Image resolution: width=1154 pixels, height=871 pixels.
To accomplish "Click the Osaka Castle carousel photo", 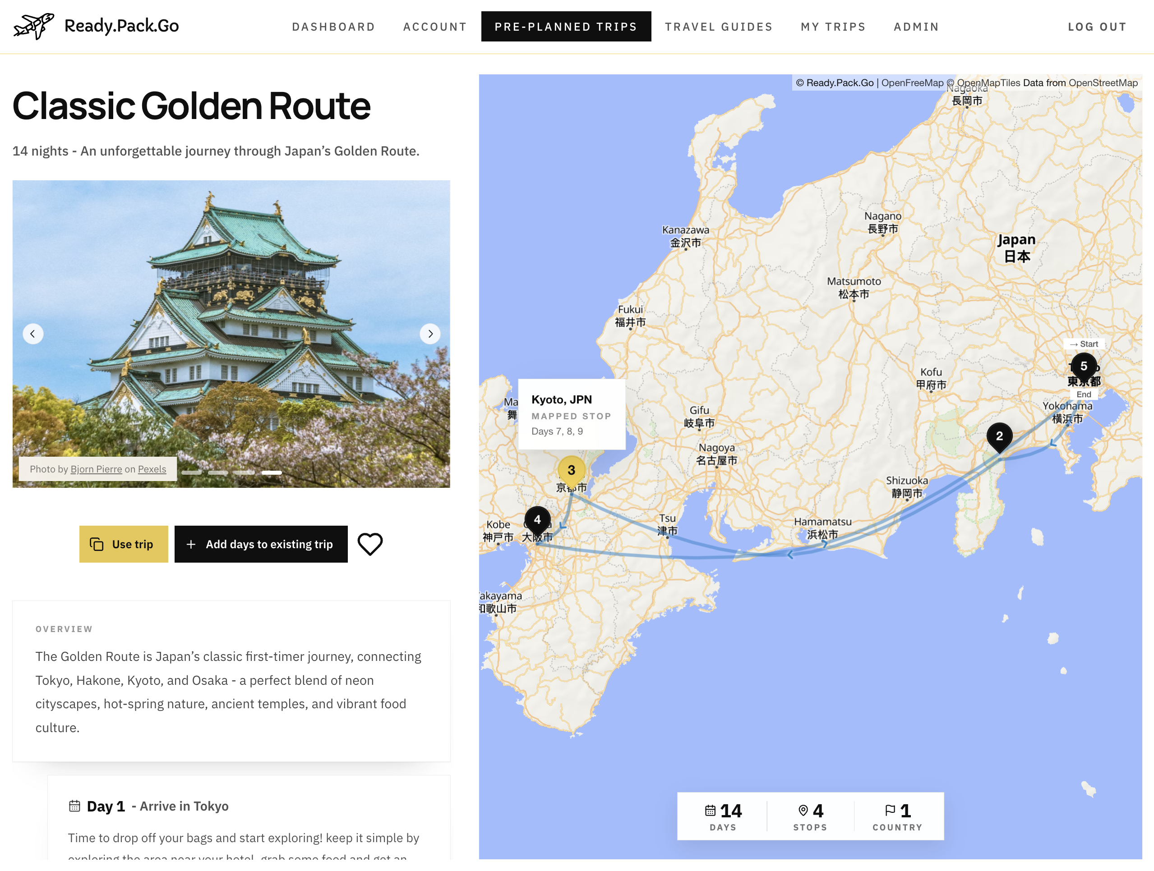I will pyautogui.click(x=231, y=334).
